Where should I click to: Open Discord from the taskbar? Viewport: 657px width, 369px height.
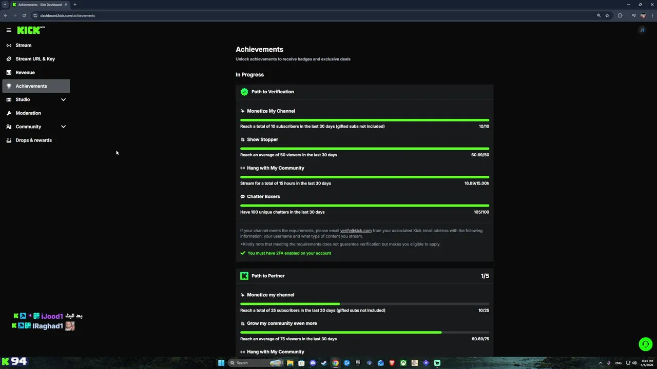click(x=313, y=363)
